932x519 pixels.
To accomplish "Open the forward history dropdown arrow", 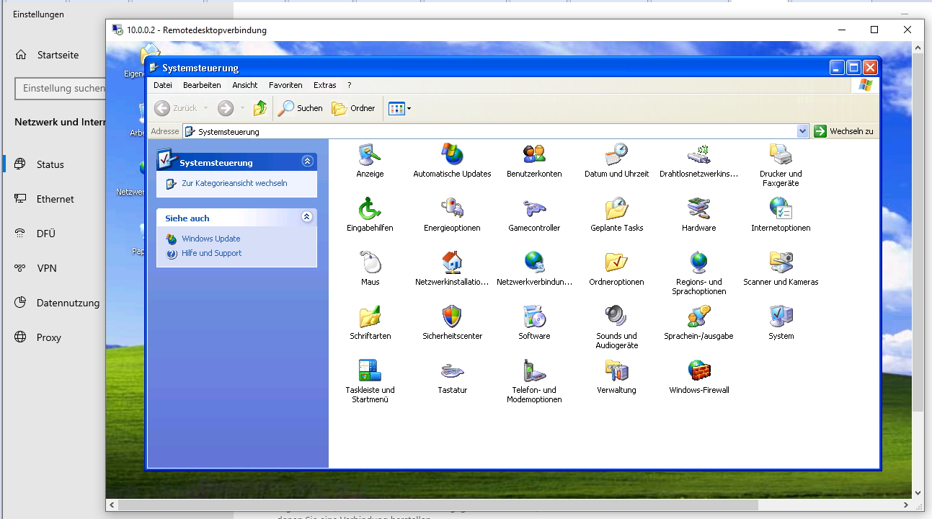I will pyautogui.click(x=242, y=108).
